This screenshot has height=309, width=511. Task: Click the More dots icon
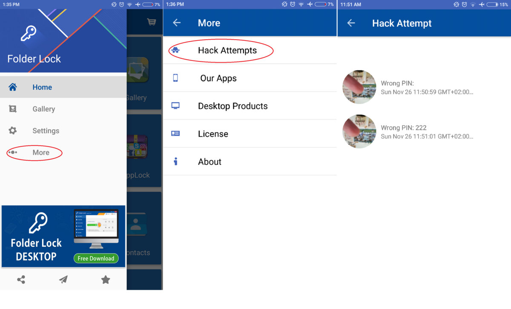coord(13,153)
